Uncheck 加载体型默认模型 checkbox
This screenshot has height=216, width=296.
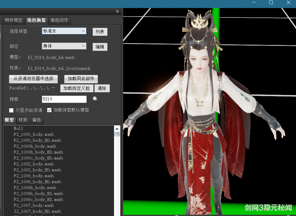[49, 110]
